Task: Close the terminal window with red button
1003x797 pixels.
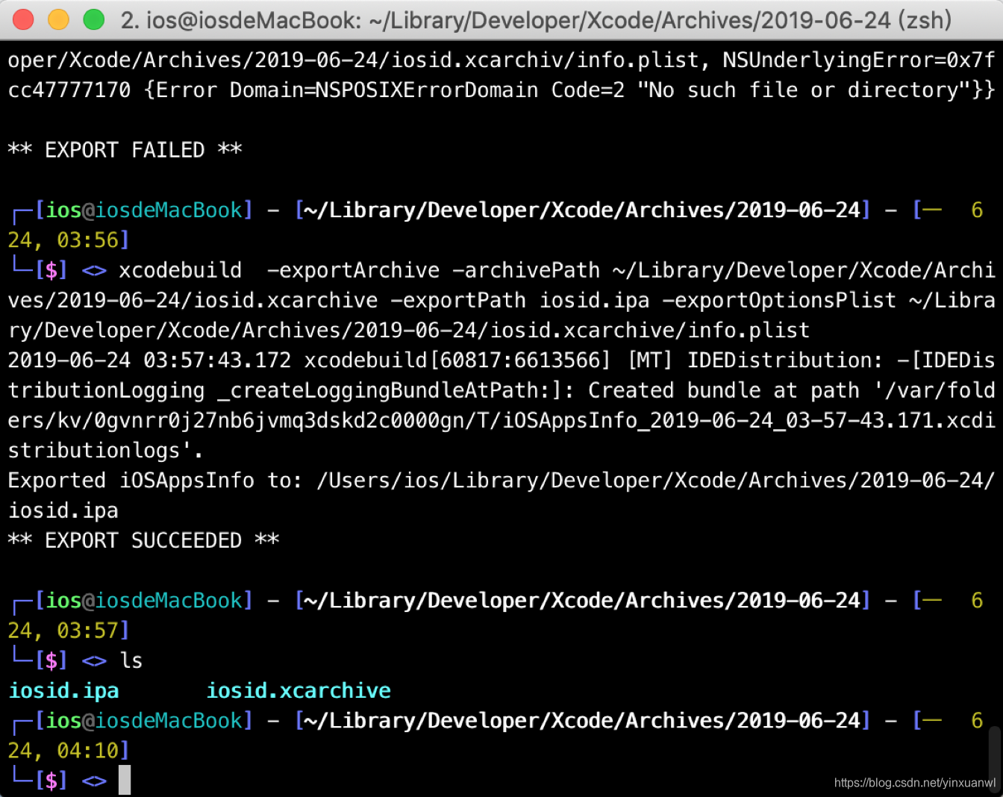Action: tap(23, 19)
